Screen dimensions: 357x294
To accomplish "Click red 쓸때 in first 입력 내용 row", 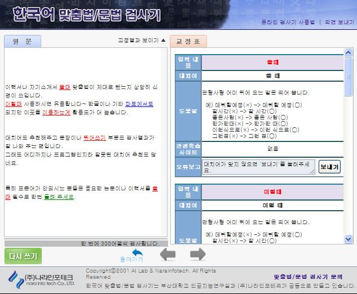I will coord(272,62).
